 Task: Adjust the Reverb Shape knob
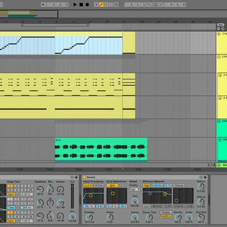[x=110, y=217]
